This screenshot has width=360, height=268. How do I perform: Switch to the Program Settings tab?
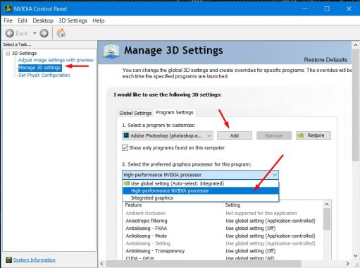pos(175,113)
